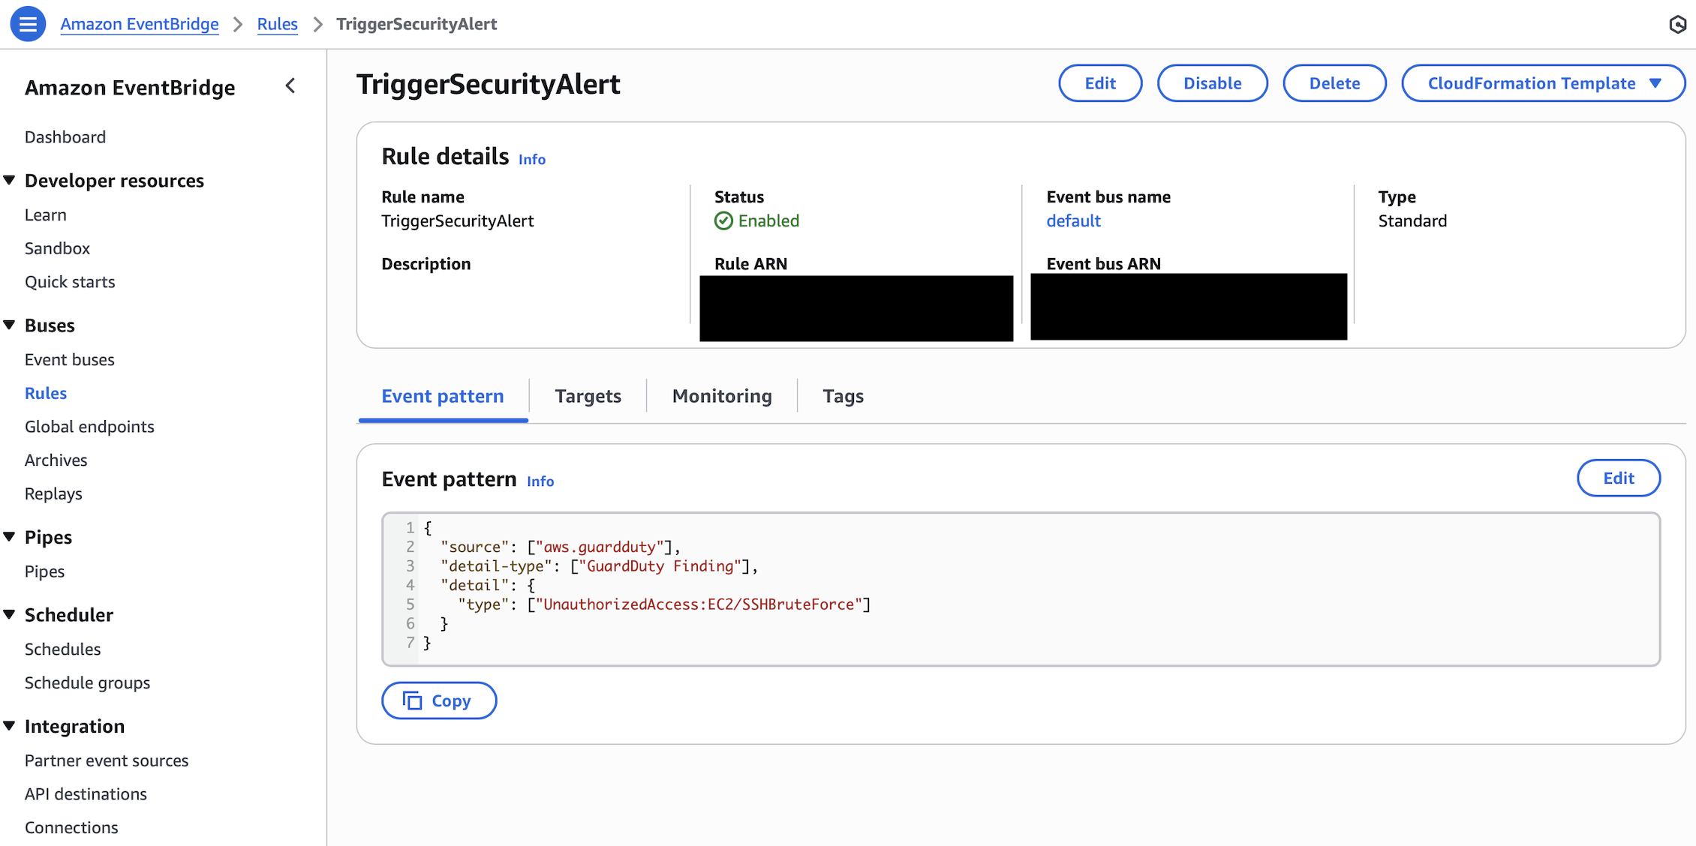Edit the event pattern
The image size is (1696, 846).
(1619, 478)
